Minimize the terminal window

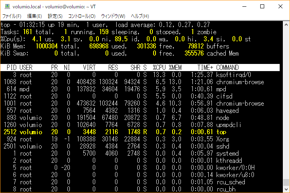pyautogui.click(x=244, y=6)
